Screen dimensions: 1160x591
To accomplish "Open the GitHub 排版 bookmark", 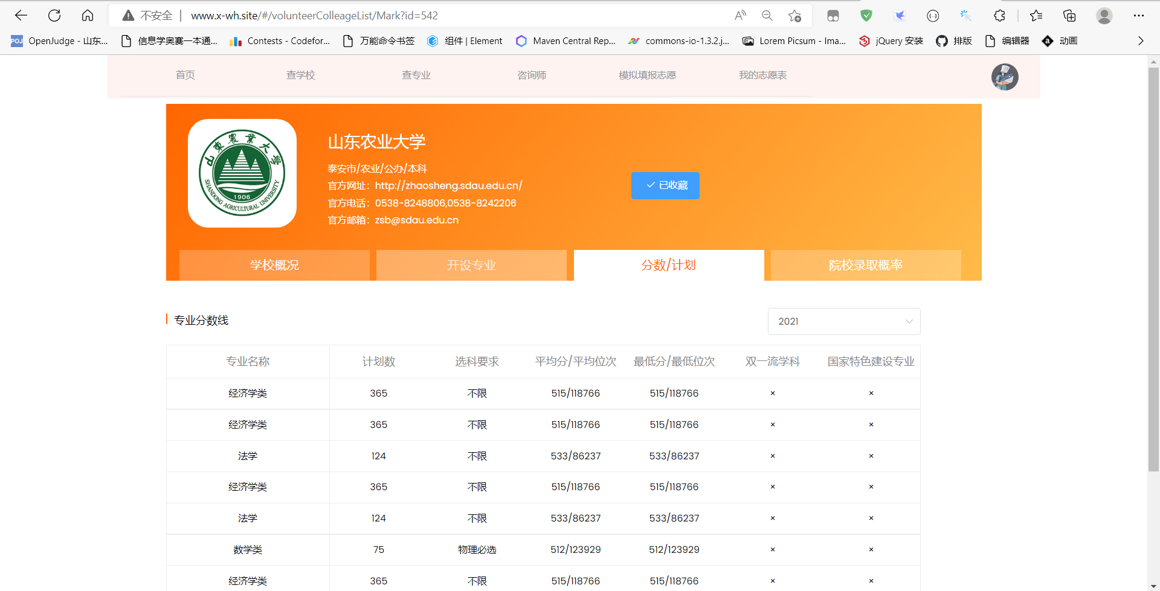I will click(x=954, y=41).
